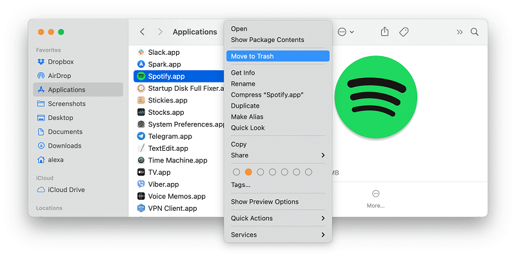This screenshot has width=516, height=254.
Task: Click the Stocks.app file name
Action: pyautogui.click(x=166, y=112)
